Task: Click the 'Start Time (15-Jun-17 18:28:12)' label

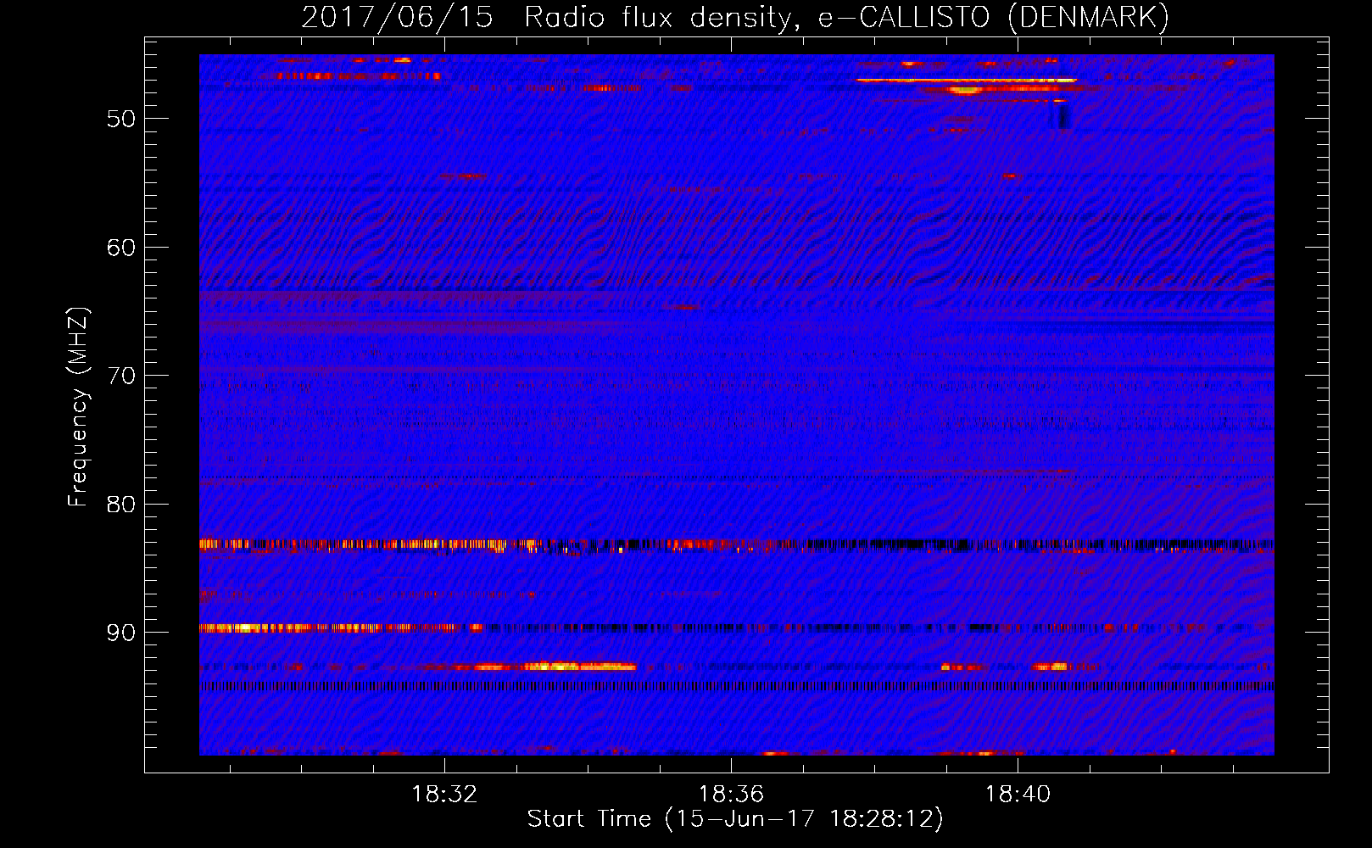Action: [735, 819]
